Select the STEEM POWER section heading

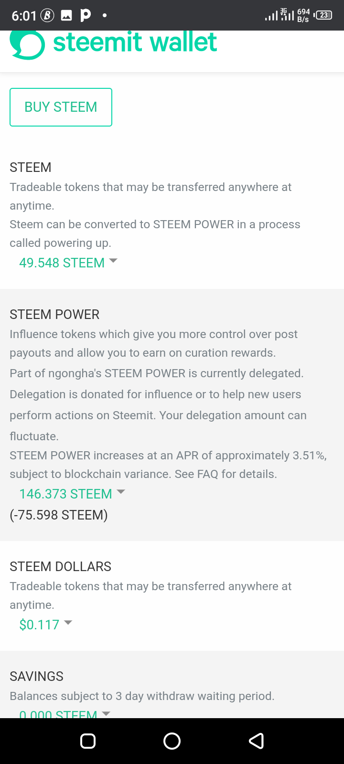[54, 314]
